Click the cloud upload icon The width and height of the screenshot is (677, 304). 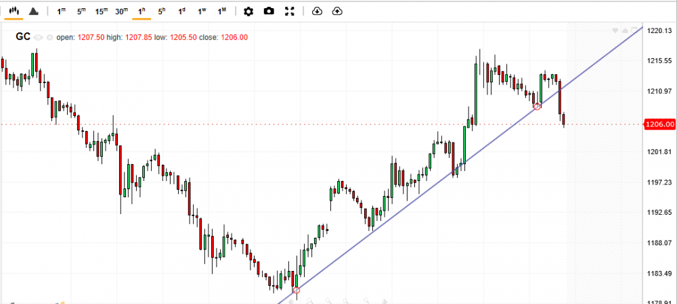[x=337, y=11]
